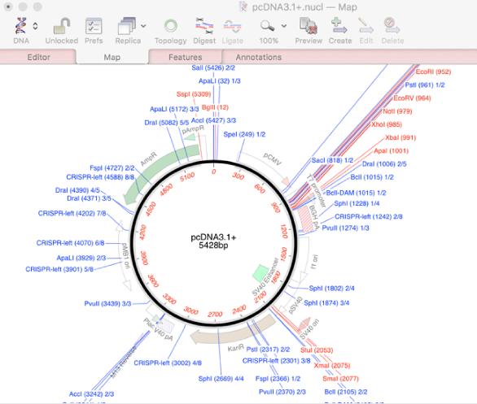Select the EcoRI (952) restriction site label
The height and width of the screenshot is (404, 477).
[433, 72]
